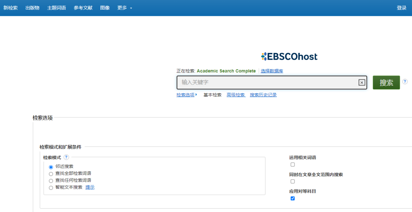Open the 高级检索 link
This screenshot has height=212, width=412.
tap(236, 95)
